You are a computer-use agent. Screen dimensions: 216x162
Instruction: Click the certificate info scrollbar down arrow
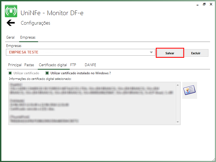pos(178,122)
